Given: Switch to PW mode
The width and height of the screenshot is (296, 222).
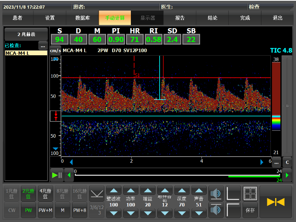Looking at the screenshot, I should (x=28, y=210).
